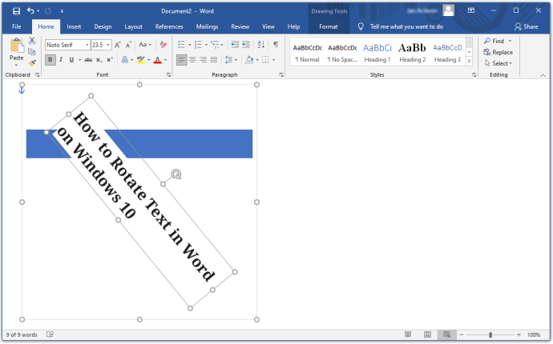This screenshot has height=344, width=553.
Task: Sort text with the A-Z icon
Action: pyautogui.click(x=261, y=45)
